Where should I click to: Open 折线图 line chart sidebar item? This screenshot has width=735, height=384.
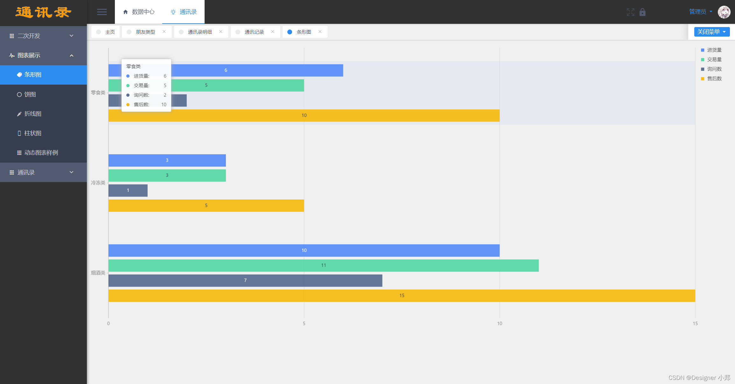[x=32, y=114]
